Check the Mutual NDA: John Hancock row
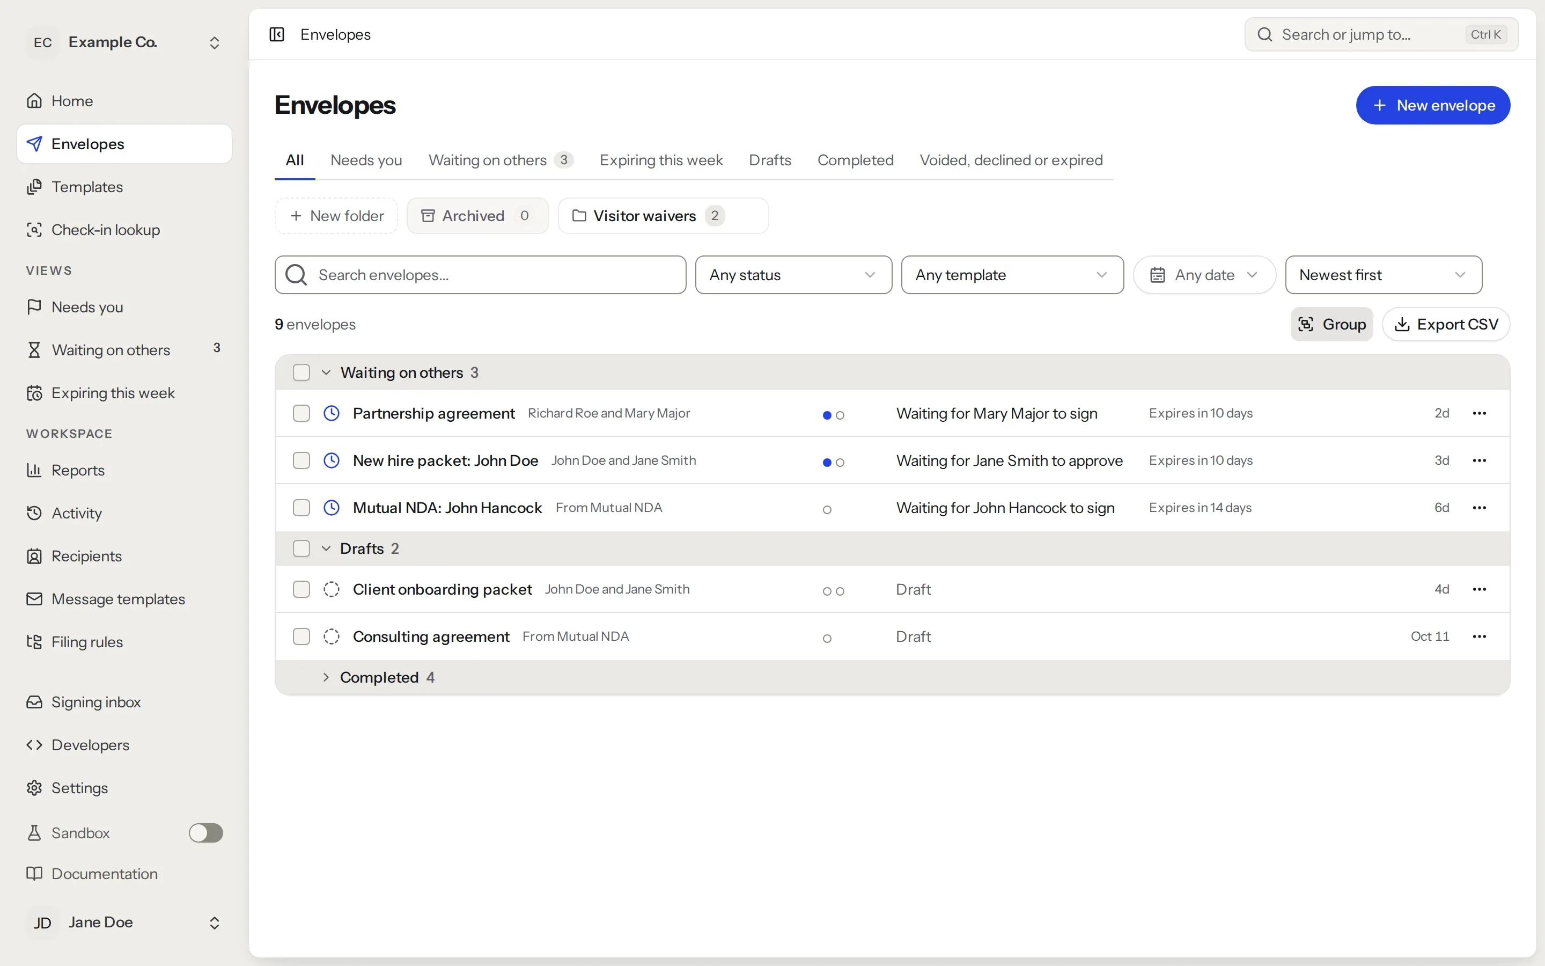 pos(301,508)
